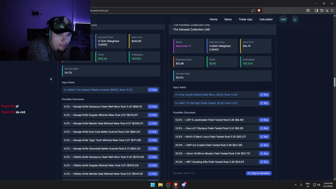This screenshot has height=189, width=336.
Task: Click the share page icon in address bar
Action: [253, 10]
